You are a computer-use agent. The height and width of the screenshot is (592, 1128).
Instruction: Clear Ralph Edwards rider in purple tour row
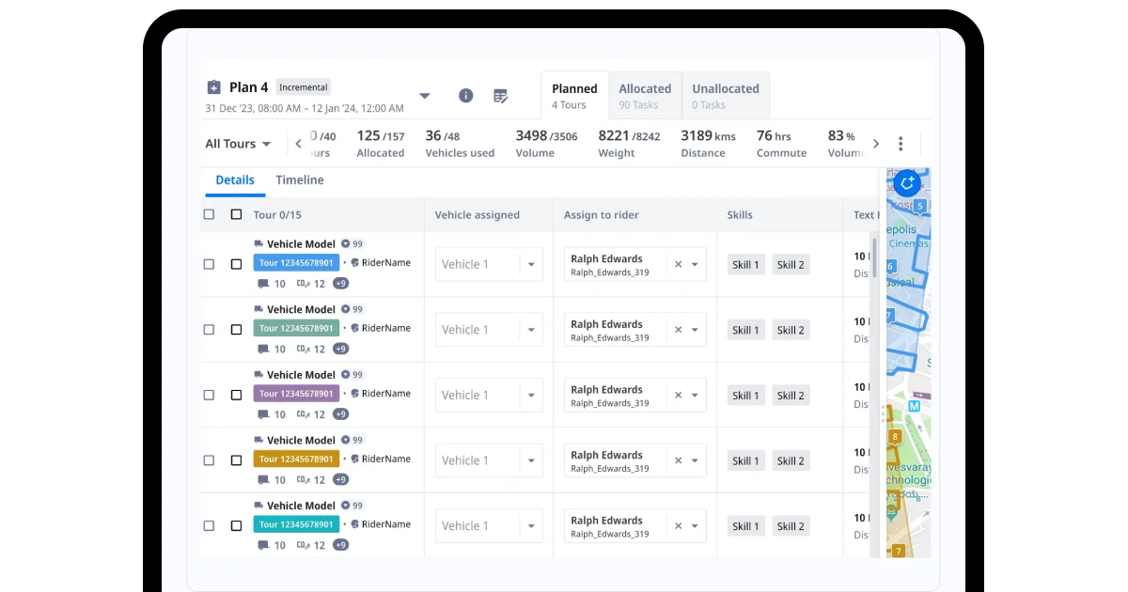click(x=678, y=396)
